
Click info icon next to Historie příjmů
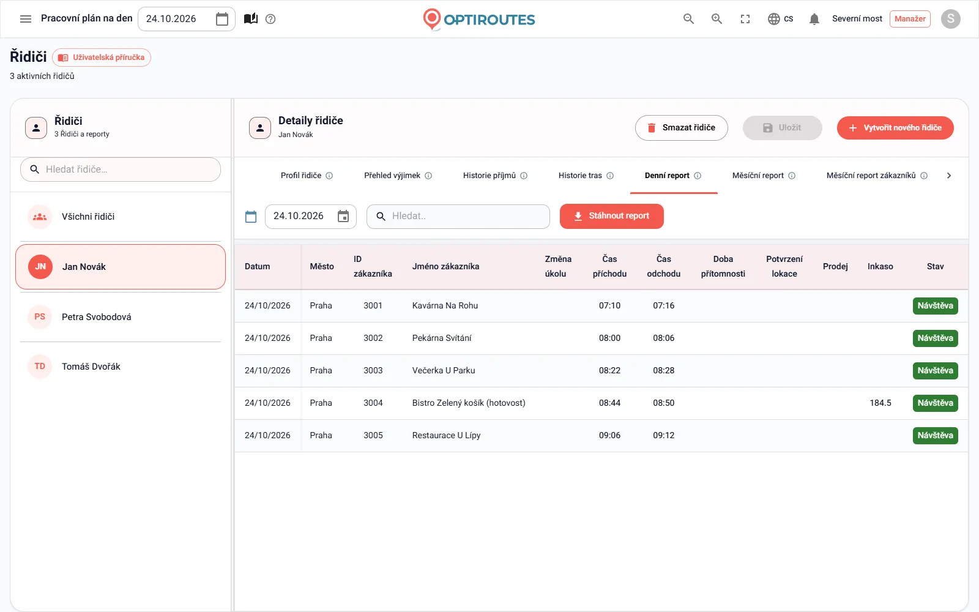click(x=524, y=176)
